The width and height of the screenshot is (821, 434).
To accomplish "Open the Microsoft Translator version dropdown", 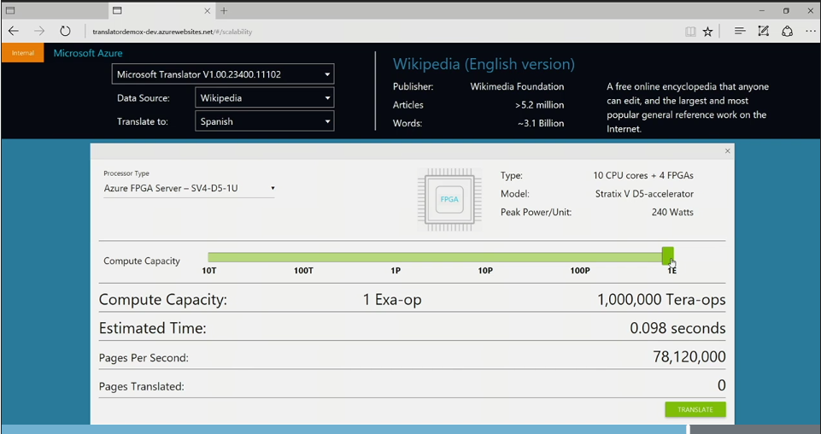I will pyautogui.click(x=223, y=74).
